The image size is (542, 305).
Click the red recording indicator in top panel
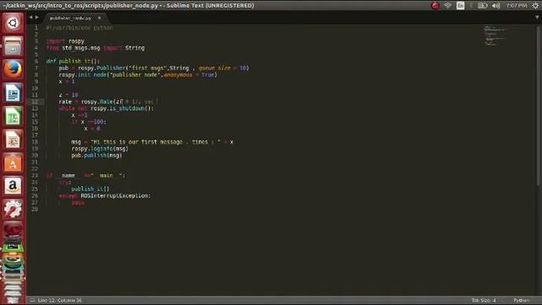434,6
